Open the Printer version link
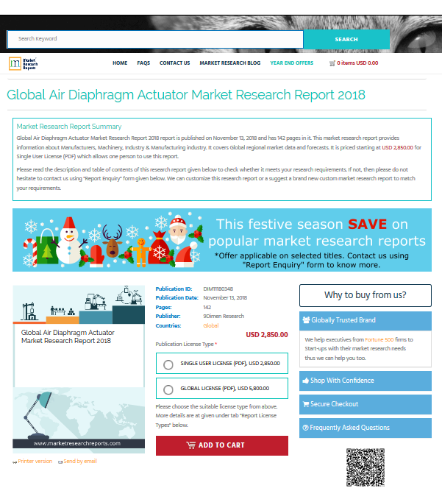Image resolution: width=442 pixels, height=491 pixels. coord(35,462)
